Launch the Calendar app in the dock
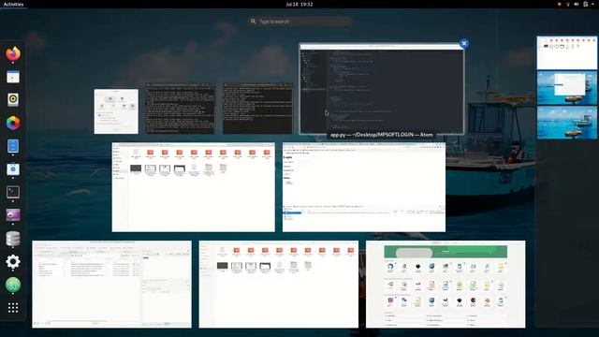This screenshot has height=337, width=599. click(13, 77)
